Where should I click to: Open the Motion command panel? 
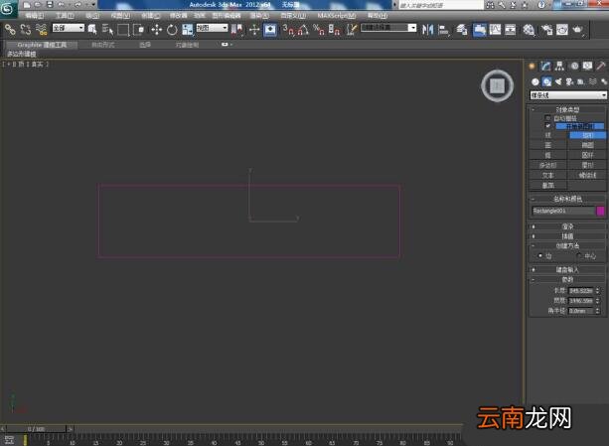(x=574, y=66)
